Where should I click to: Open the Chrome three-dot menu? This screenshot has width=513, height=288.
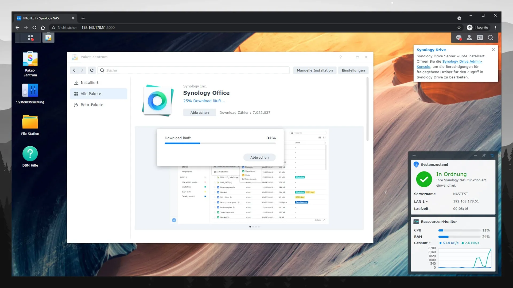496,27
